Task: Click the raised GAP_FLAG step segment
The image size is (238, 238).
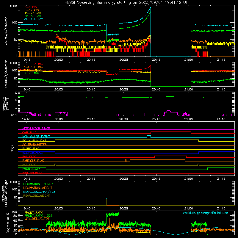Action: pyautogui.click(x=171, y=132)
